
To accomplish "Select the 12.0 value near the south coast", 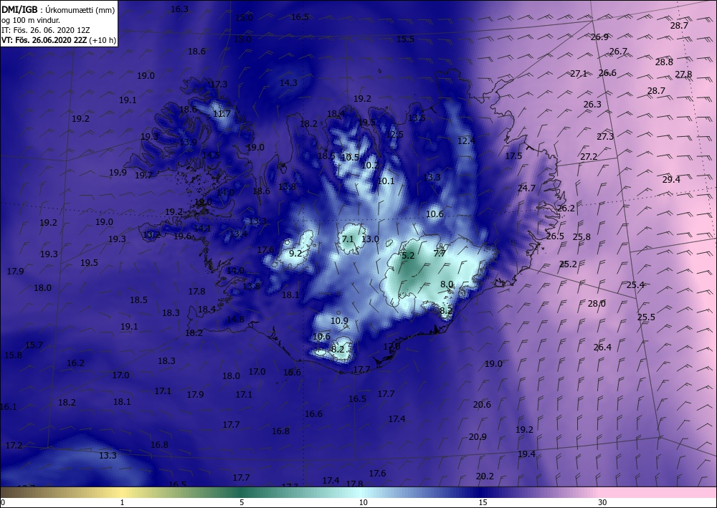I will coord(391,347).
